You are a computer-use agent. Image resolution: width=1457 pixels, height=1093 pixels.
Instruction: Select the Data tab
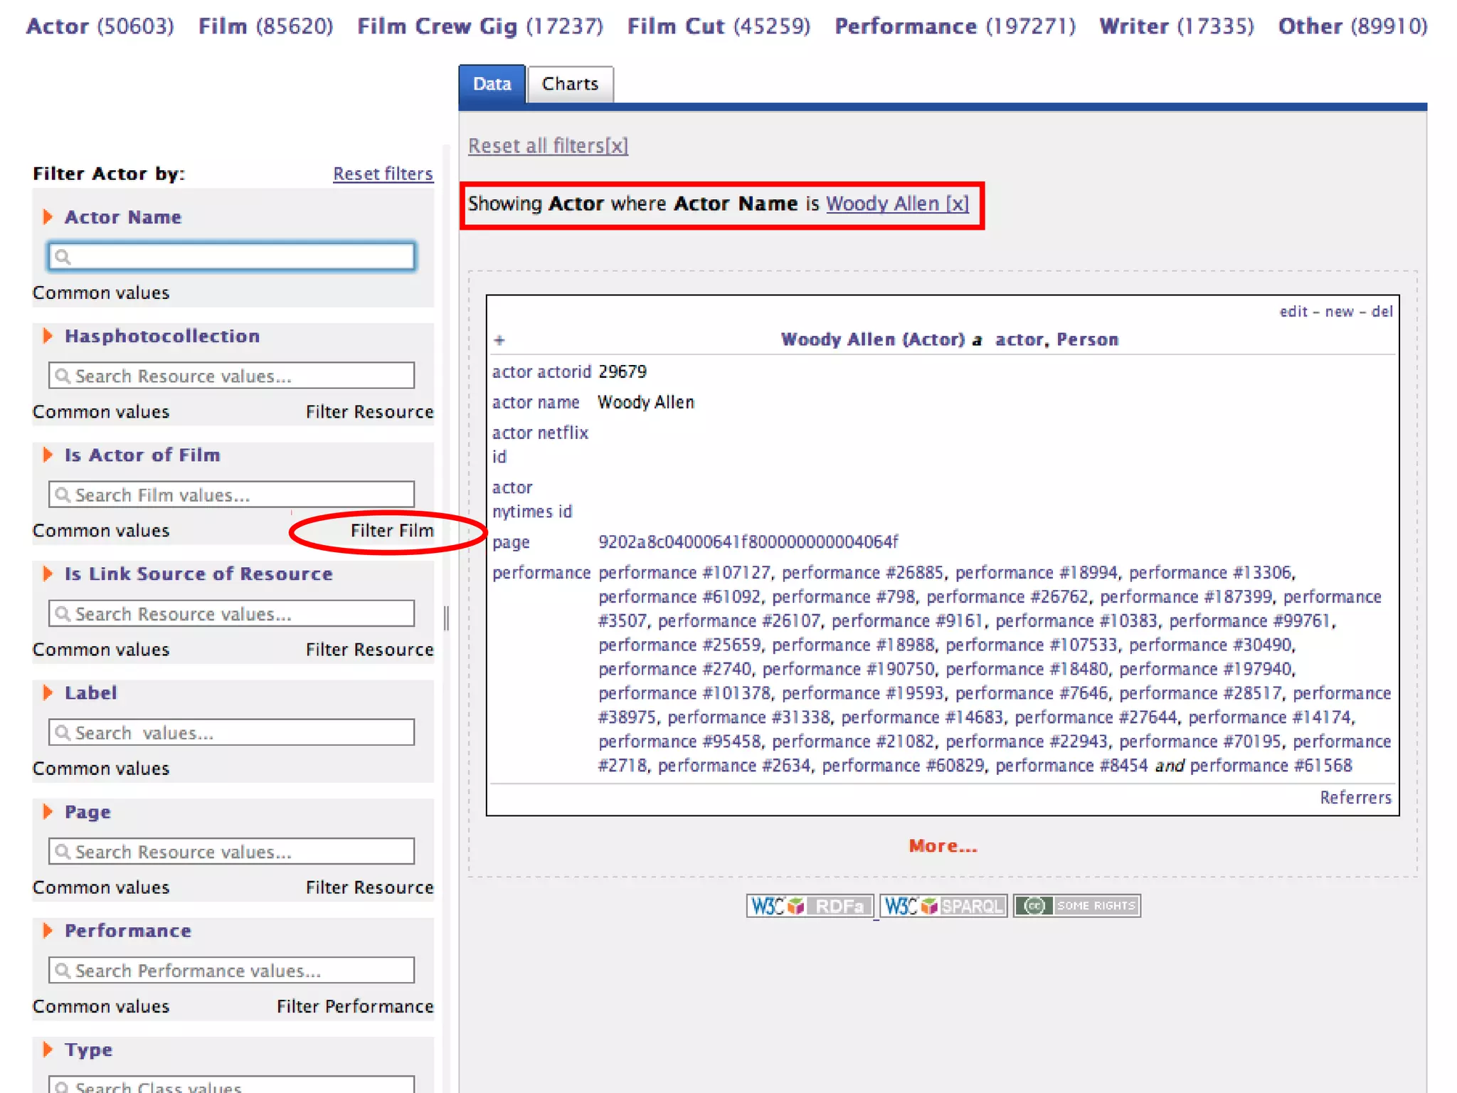pos(492,84)
